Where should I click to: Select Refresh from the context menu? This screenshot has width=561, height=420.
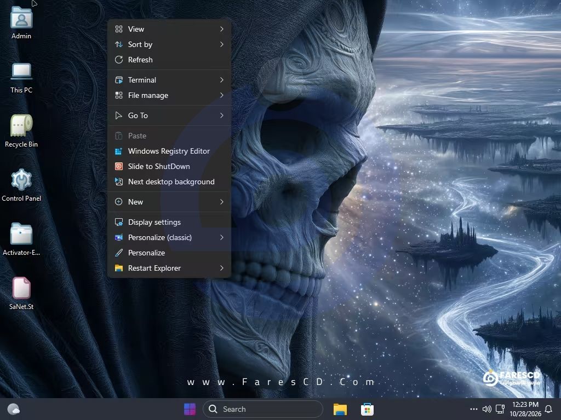click(x=169, y=60)
